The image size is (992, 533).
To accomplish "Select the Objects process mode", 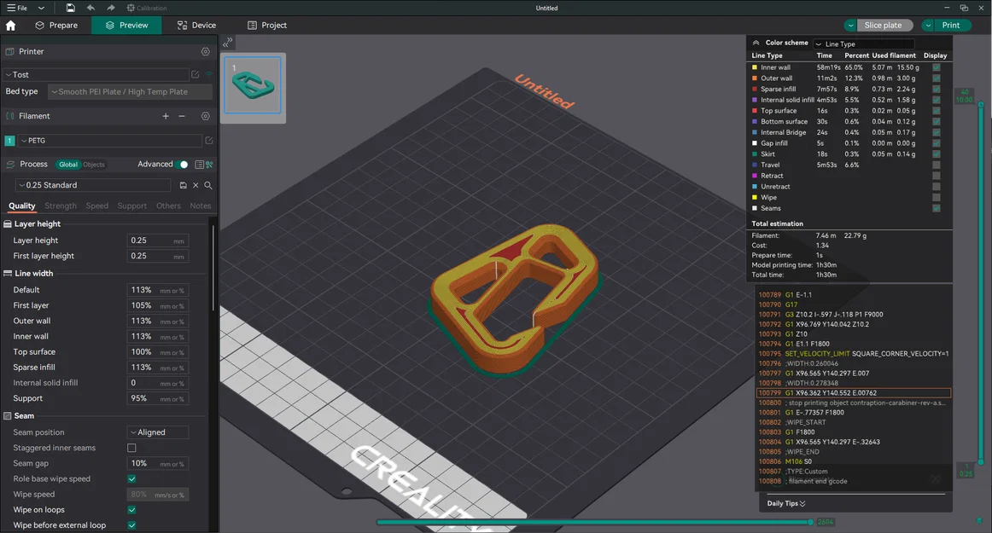I will coord(94,165).
